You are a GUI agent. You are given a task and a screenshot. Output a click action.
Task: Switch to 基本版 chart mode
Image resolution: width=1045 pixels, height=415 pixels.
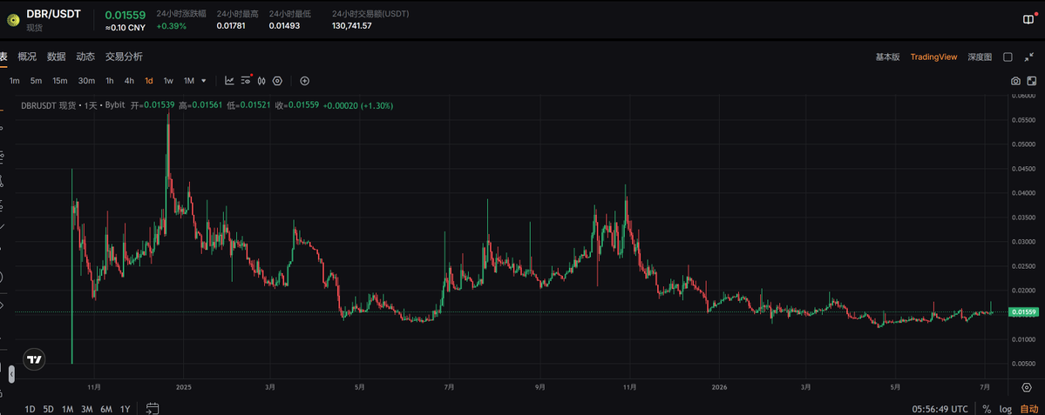888,57
